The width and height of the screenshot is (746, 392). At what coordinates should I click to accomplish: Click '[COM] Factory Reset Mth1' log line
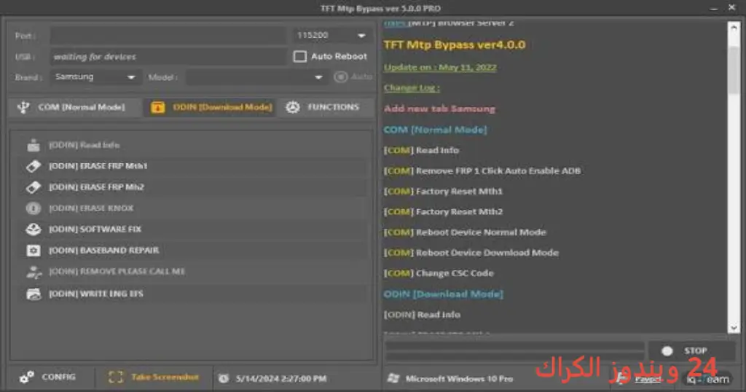pyautogui.click(x=443, y=191)
